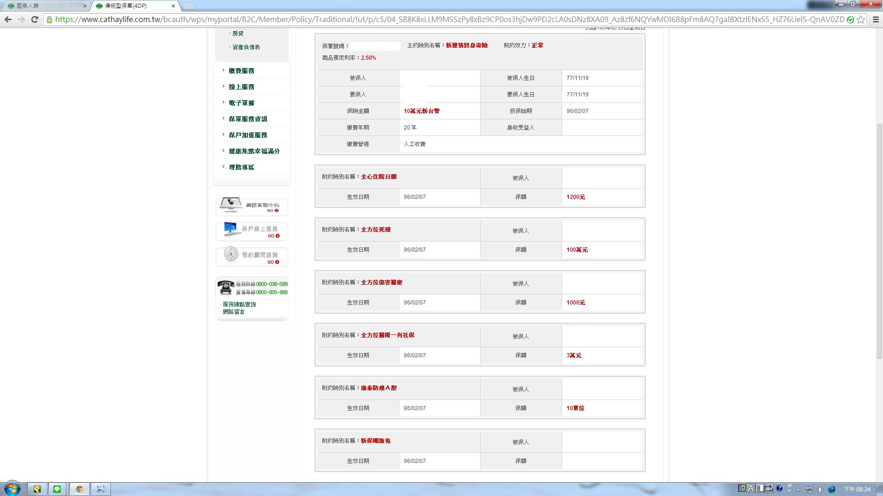Open the LINE taskbar icon
This screenshot has height=496, width=883.
tap(57, 489)
